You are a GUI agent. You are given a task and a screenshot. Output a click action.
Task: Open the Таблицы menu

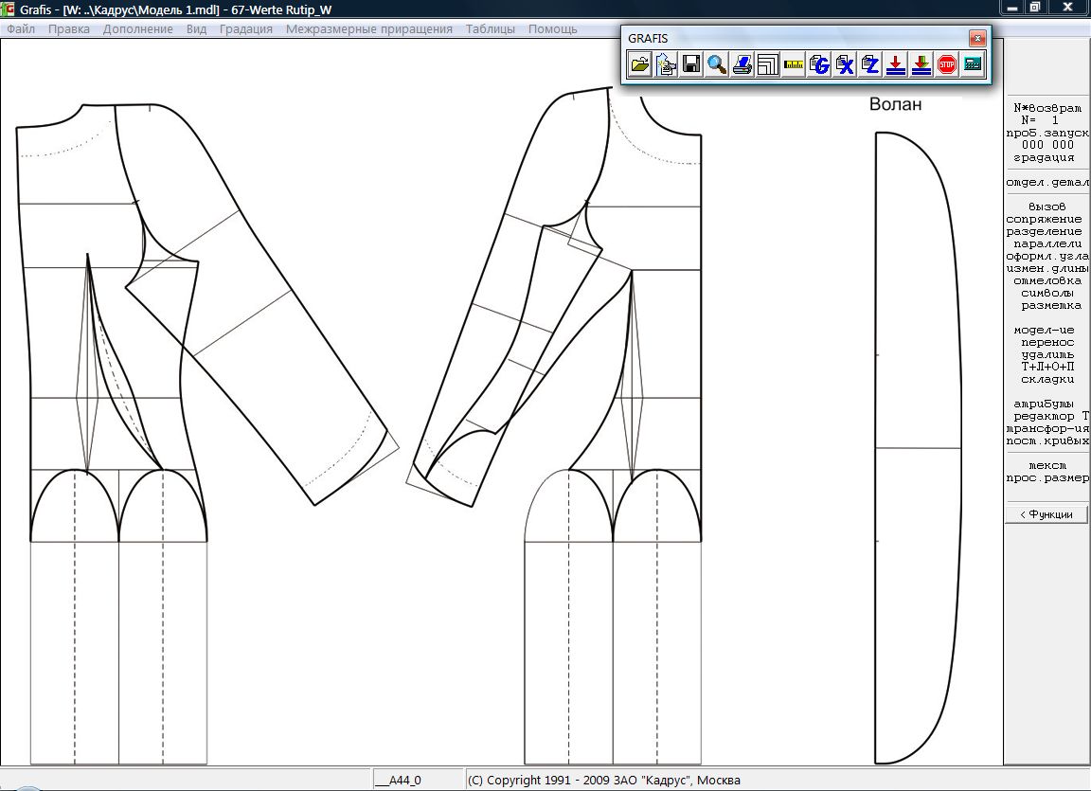491,29
